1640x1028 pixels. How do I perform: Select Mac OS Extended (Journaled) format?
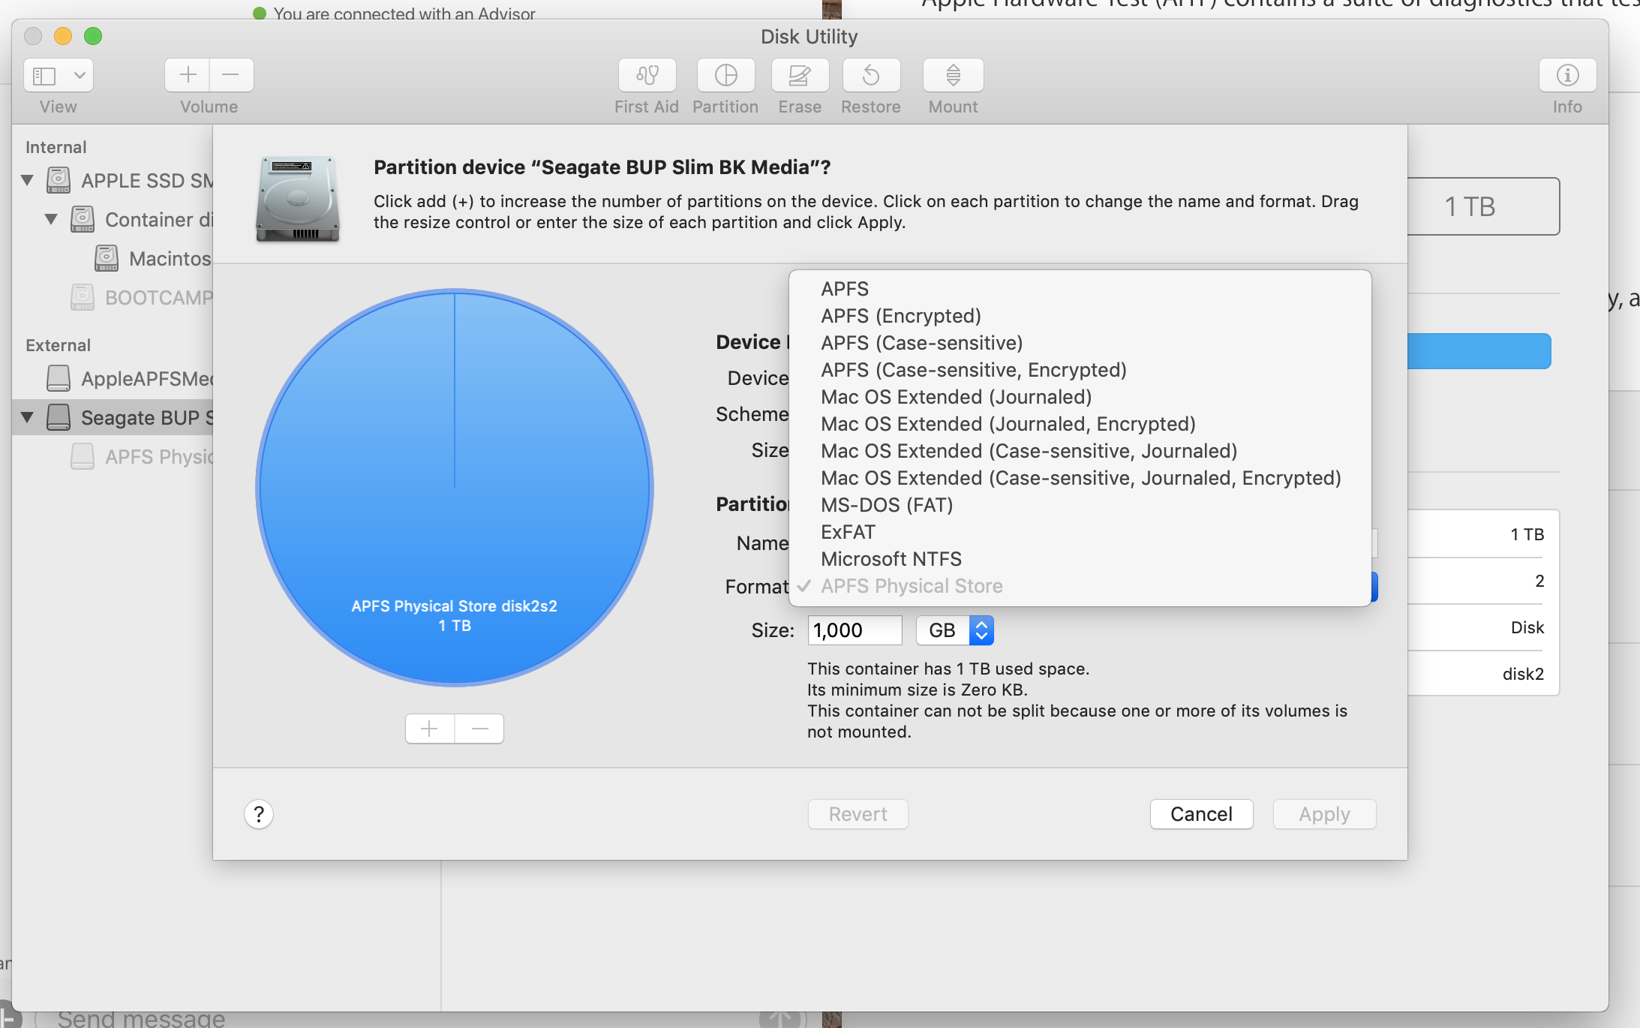tap(956, 397)
